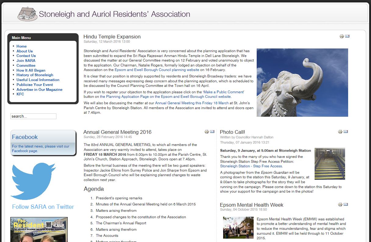Image resolution: width=371 pixels, height=242 pixels.
Task: Visit How It All Began page
Action: click(x=31, y=70)
